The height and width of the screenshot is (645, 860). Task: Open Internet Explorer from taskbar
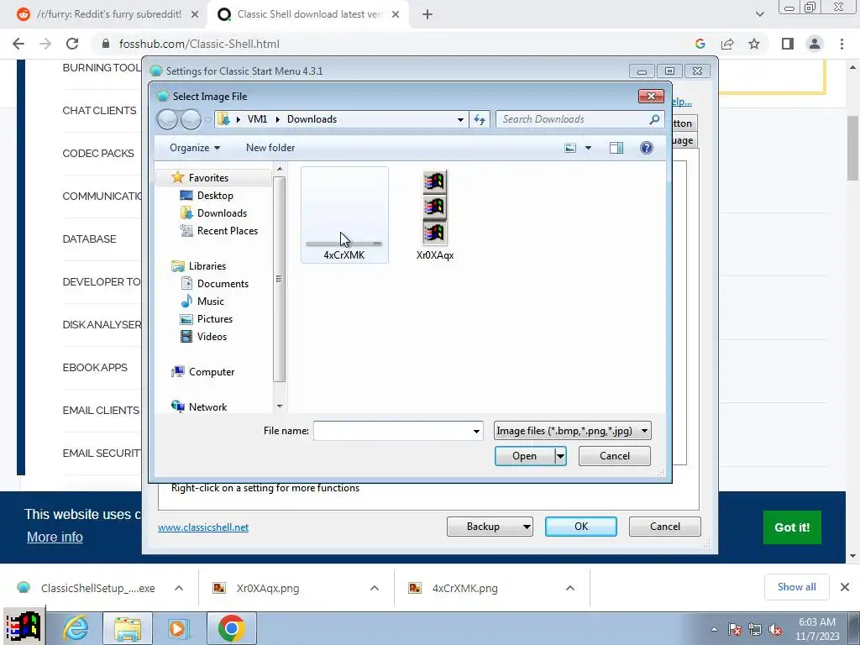[75, 627]
